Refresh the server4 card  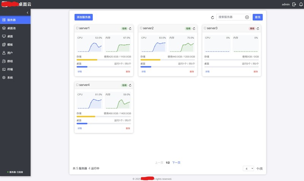(x=130, y=85)
